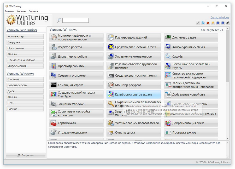Click the blue question mark help icon

coord(218,23)
